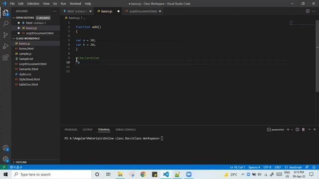Open the Accounts menu icon
Image resolution: width=319 pixels, height=179 pixels.
pos(5,148)
